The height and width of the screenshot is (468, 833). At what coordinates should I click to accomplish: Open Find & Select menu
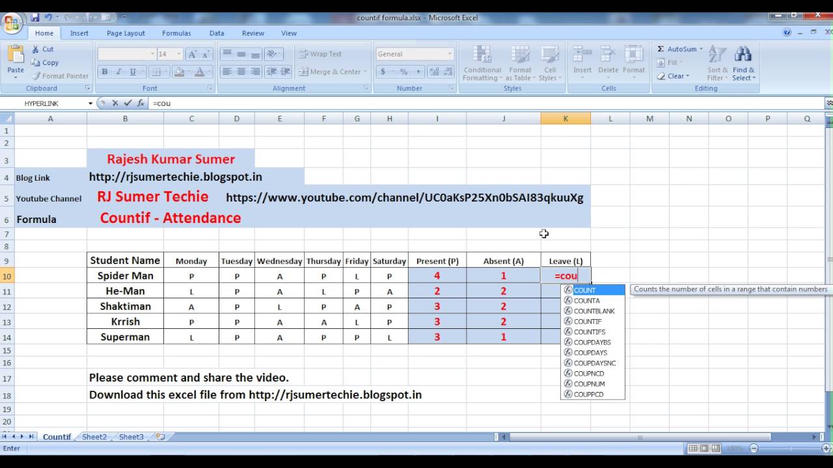(x=744, y=64)
